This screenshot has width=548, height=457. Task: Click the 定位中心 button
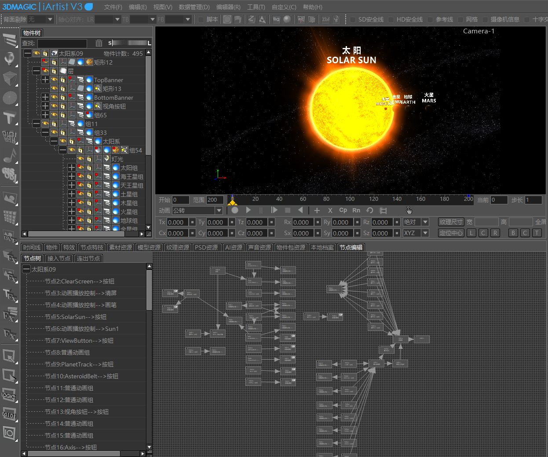point(451,233)
